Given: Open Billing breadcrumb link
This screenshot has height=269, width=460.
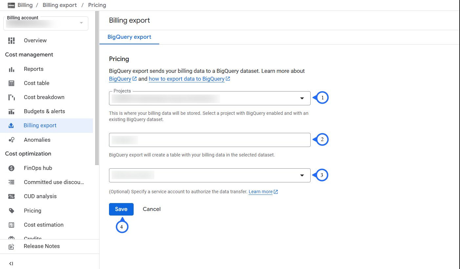Looking at the screenshot, I should pos(25,5).
